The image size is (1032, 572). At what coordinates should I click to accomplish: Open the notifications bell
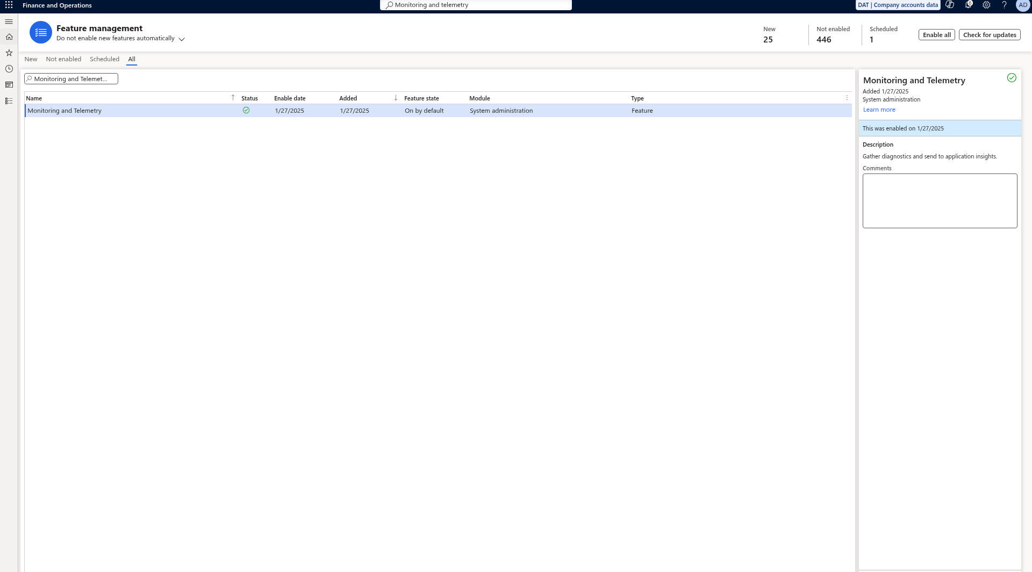click(968, 5)
